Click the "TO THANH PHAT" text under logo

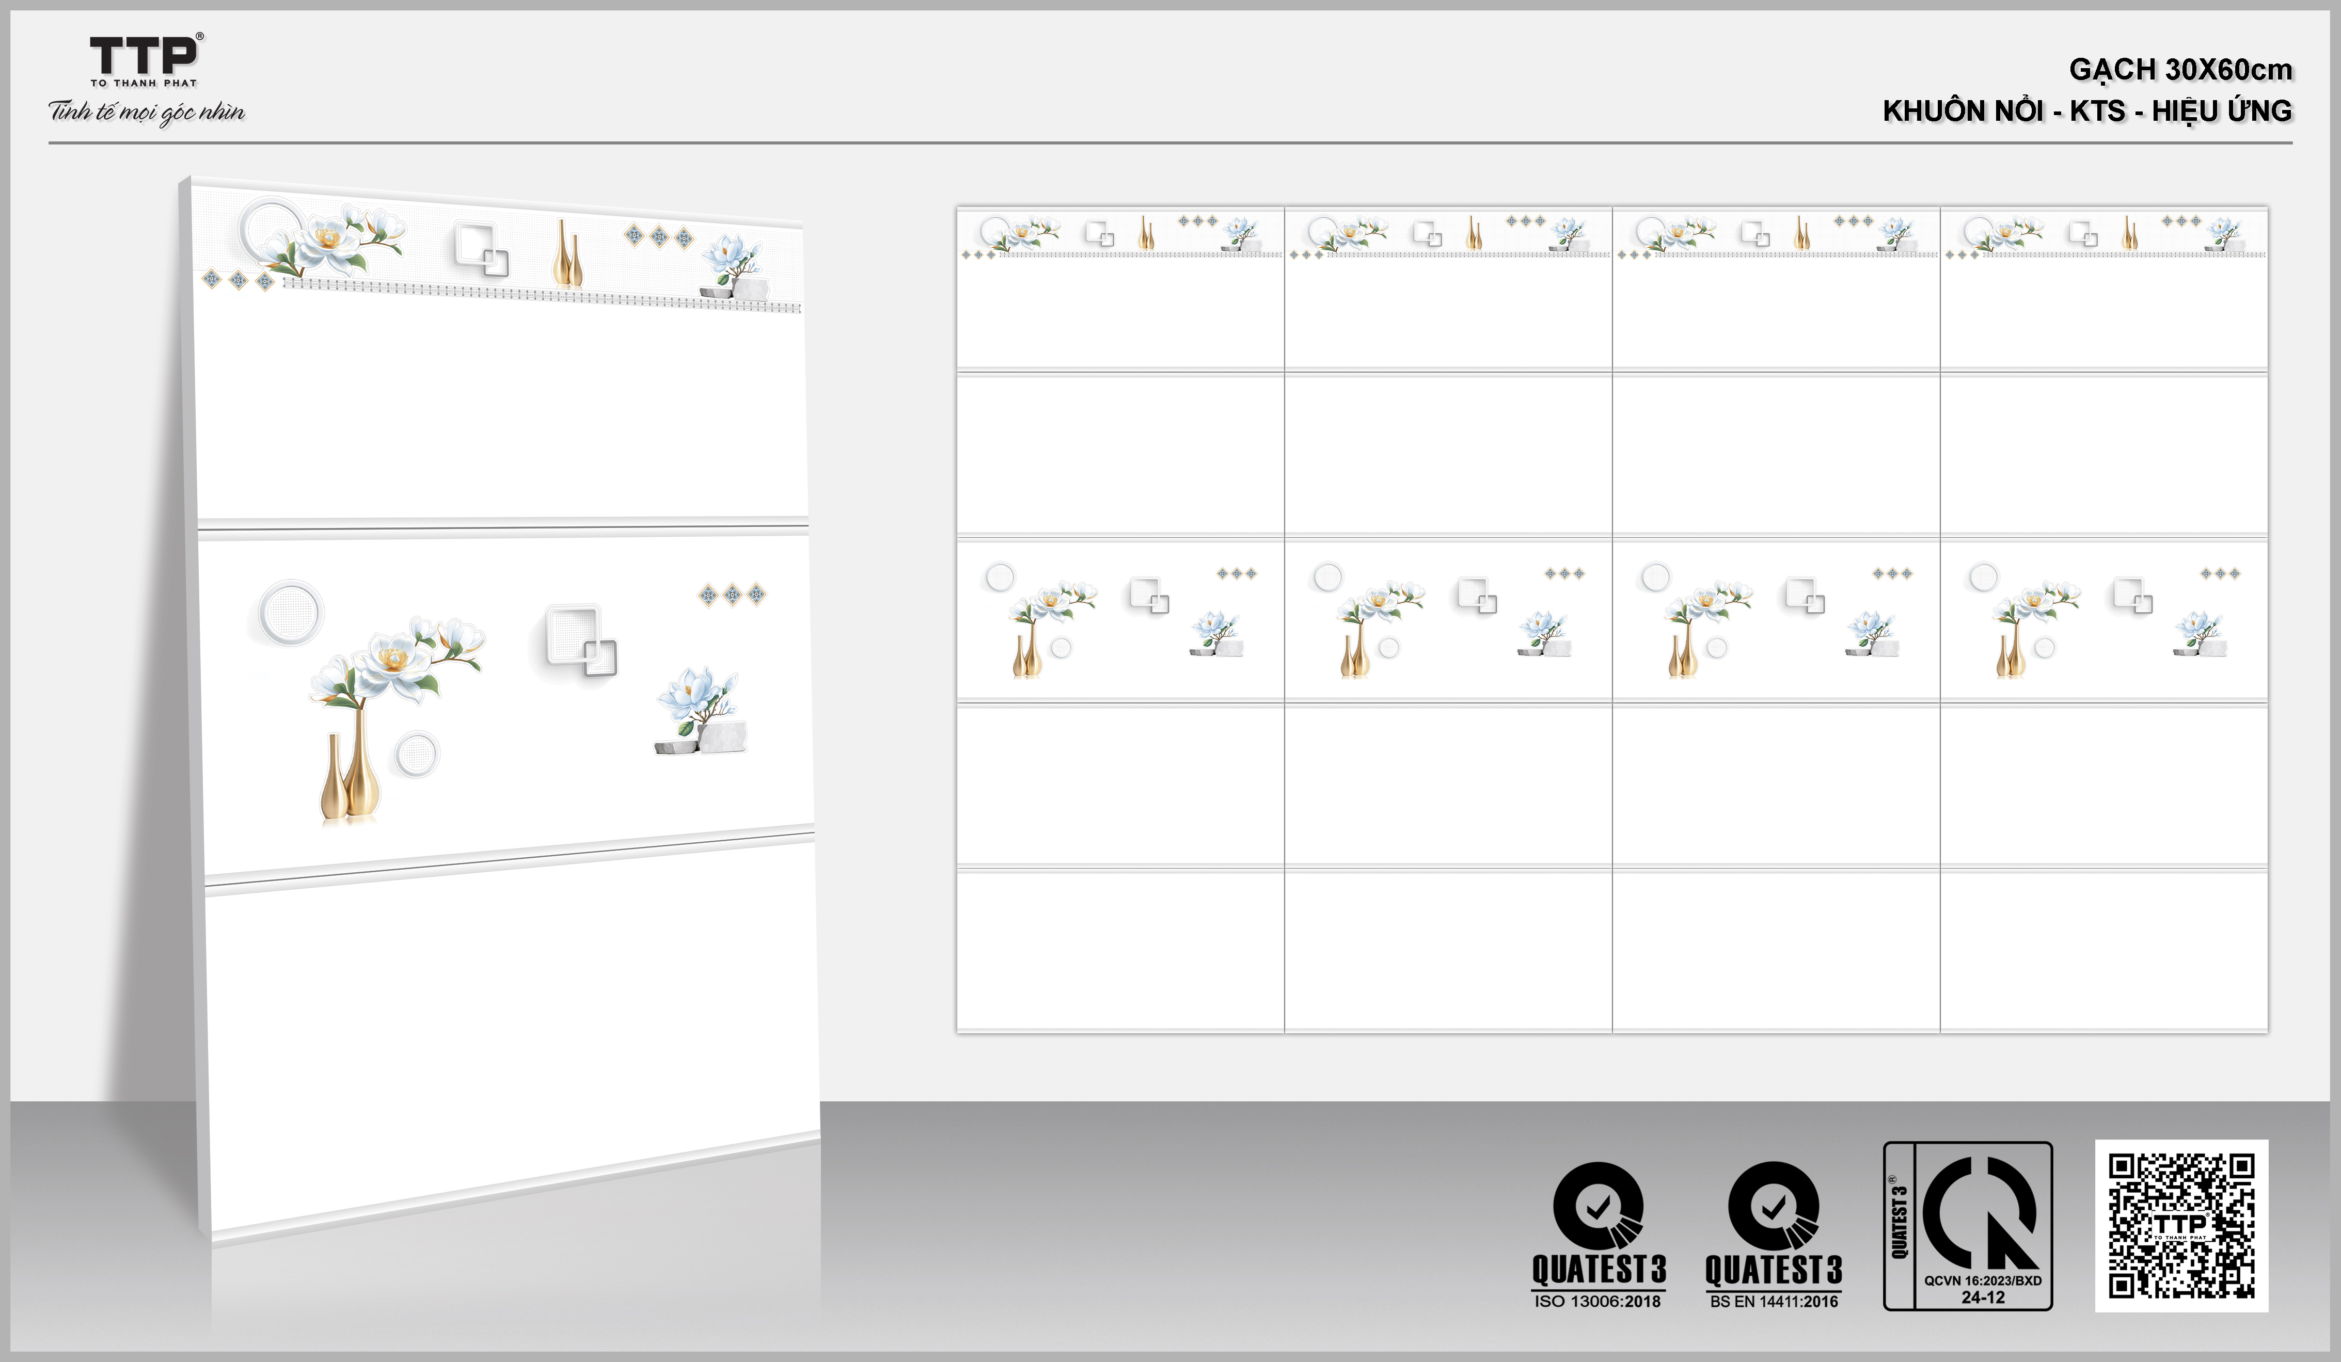point(144,84)
